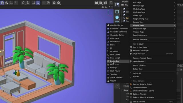This screenshot has width=183, height=103.
Task: Click Remove from All Takes
Action: click(153, 58)
